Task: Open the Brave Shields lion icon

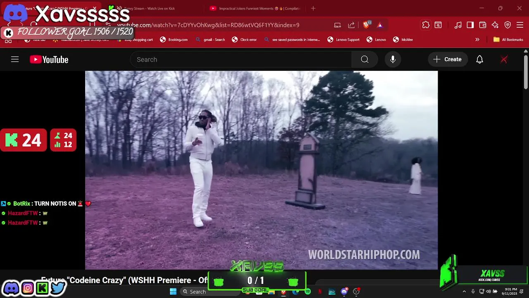Action: (366, 25)
